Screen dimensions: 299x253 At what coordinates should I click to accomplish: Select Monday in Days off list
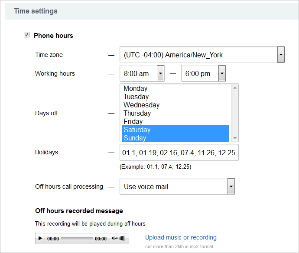click(x=135, y=89)
